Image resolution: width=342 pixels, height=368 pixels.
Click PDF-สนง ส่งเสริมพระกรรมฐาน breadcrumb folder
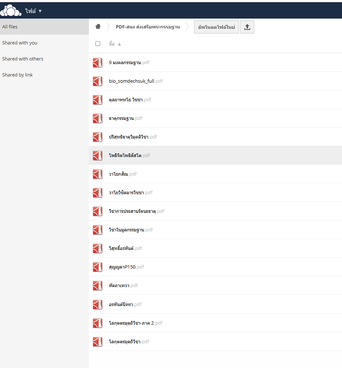(148, 27)
